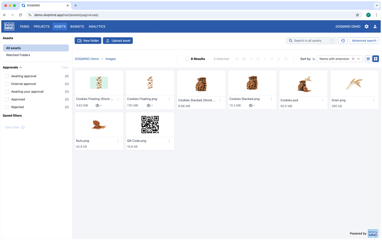This screenshot has width=382, height=240.
Task: Go to the Baskets menu
Action: (x=77, y=26)
